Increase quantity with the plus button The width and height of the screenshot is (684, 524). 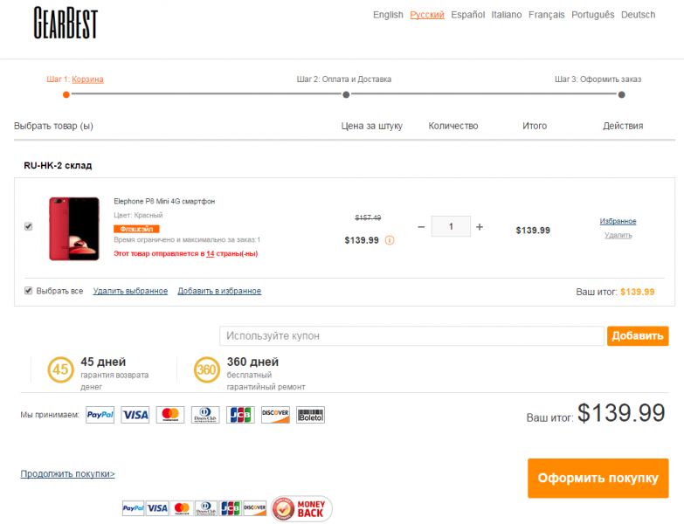point(480,227)
